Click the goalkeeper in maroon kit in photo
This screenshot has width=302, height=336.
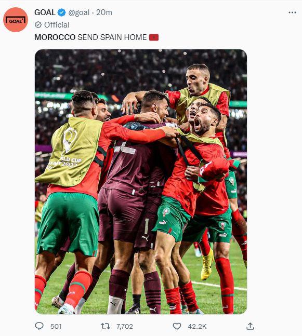pos(133,193)
